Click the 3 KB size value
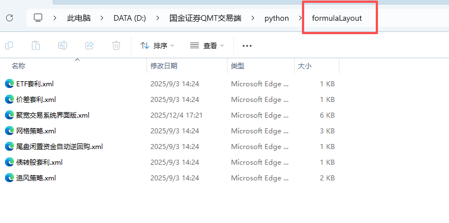This screenshot has height=223, width=449. pos(327,131)
